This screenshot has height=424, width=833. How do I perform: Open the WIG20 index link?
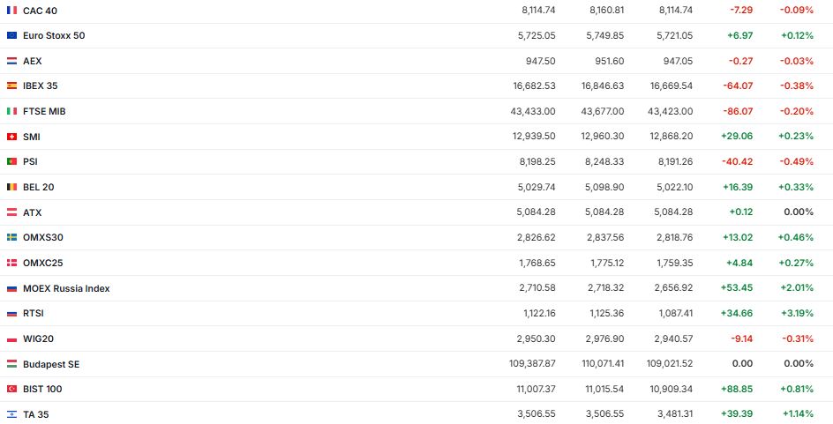click(x=38, y=338)
